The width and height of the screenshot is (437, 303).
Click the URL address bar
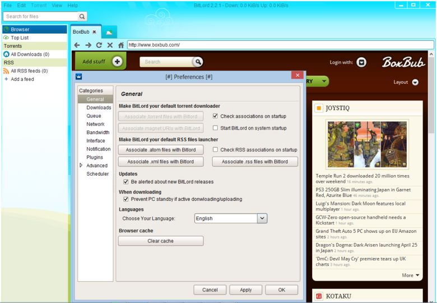[x=280, y=45]
